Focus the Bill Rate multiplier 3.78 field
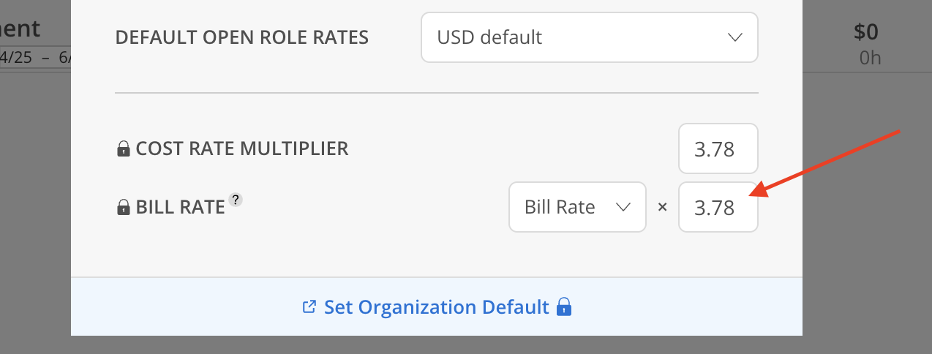 718,207
